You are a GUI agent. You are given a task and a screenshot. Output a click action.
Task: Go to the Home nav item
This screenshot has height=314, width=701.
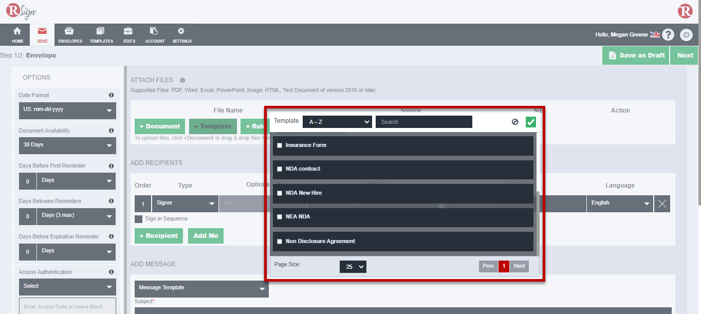(17, 34)
